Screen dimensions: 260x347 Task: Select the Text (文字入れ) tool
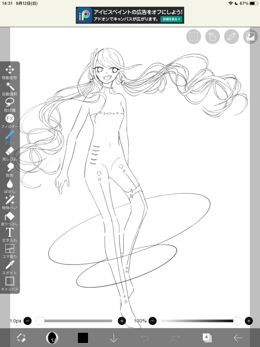(10, 235)
